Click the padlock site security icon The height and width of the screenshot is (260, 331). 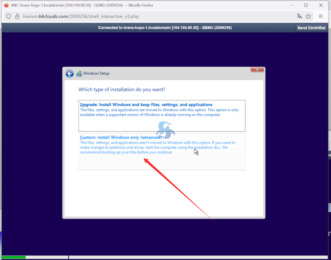(17, 17)
